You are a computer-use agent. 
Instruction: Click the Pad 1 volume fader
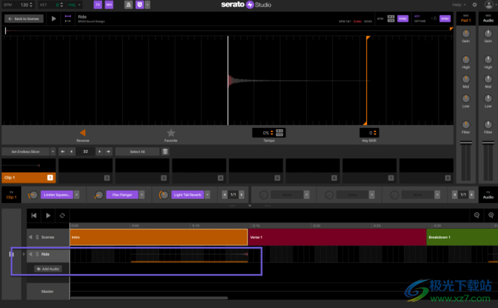[466, 143]
